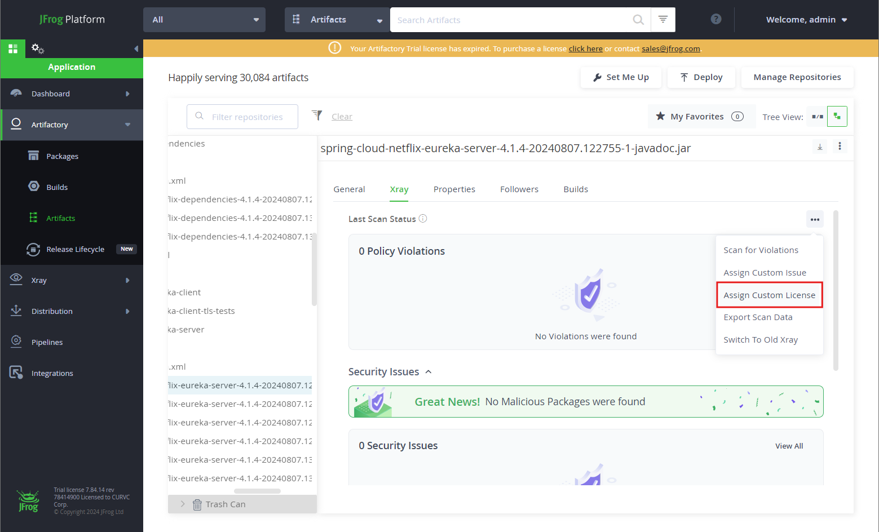Viewport: 879px width, 532px height.
Task: Download the javadoc jar artifact
Action: [820, 147]
